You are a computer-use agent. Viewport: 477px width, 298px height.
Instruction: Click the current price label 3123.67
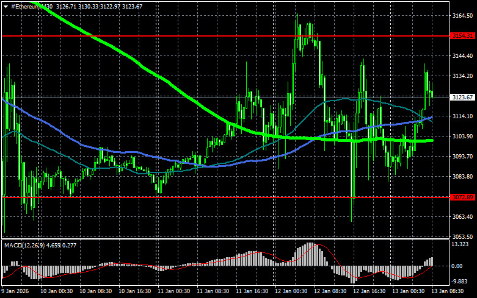pos(462,97)
